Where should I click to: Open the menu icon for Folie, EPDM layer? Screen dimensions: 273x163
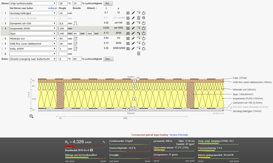128,49
